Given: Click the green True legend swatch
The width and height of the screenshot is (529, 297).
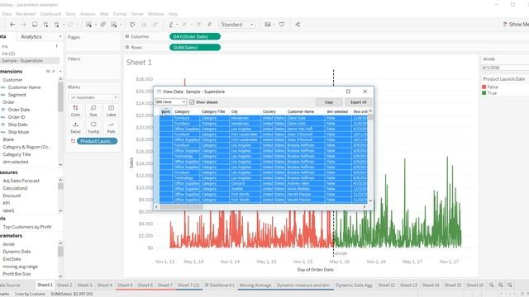Looking at the screenshot, I should click(x=484, y=93).
